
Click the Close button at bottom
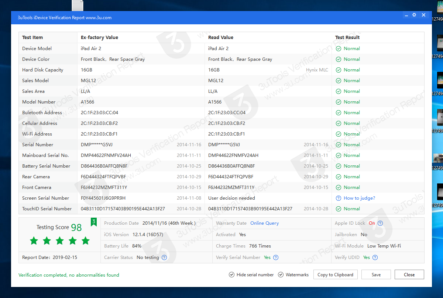[x=409, y=275]
